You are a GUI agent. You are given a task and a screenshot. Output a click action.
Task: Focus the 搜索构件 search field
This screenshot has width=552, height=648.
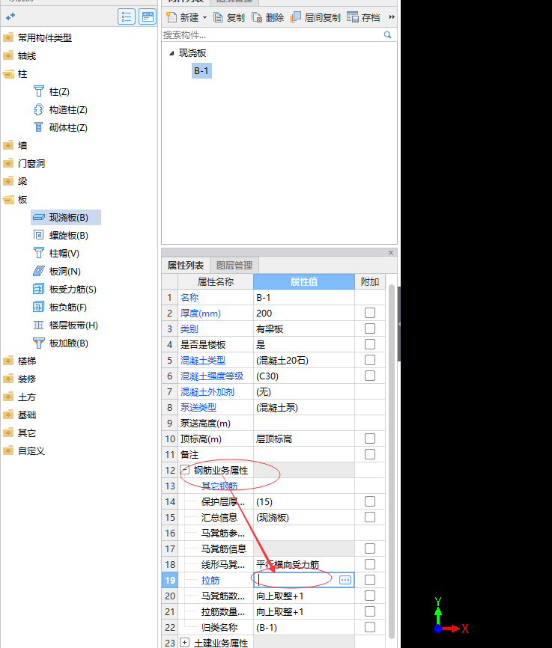273,35
